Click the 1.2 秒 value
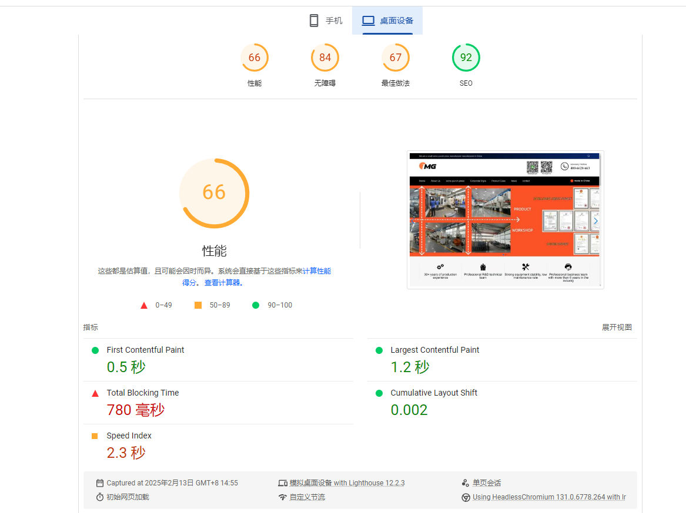Image resolution: width=686 pixels, height=513 pixels. pyautogui.click(x=410, y=367)
